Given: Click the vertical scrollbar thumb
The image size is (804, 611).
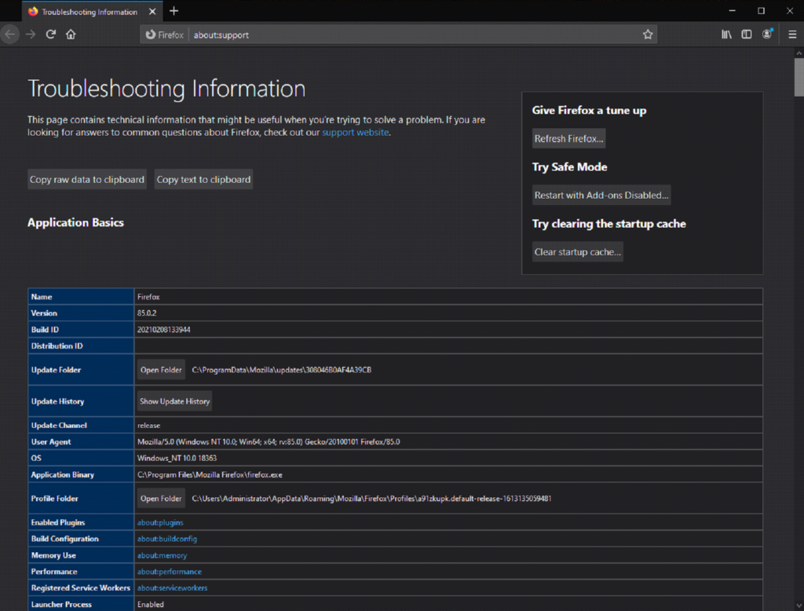Looking at the screenshot, I should [x=799, y=77].
